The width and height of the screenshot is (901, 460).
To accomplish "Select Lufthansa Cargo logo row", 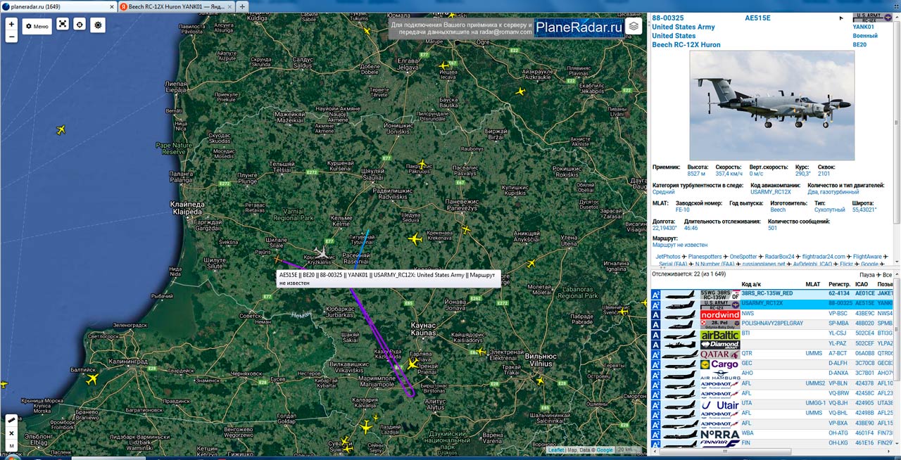I will coord(720,364).
